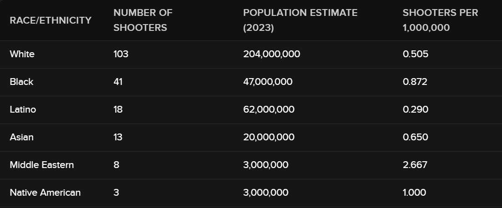Image resolution: width=502 pixels, height=208 pixels.
Task: Click the shooter count cell showing 103
Action: (121, 54)
